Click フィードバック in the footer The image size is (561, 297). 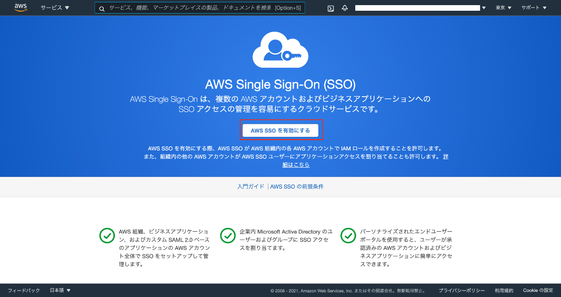pyautogui.click(x=24, y=290)
